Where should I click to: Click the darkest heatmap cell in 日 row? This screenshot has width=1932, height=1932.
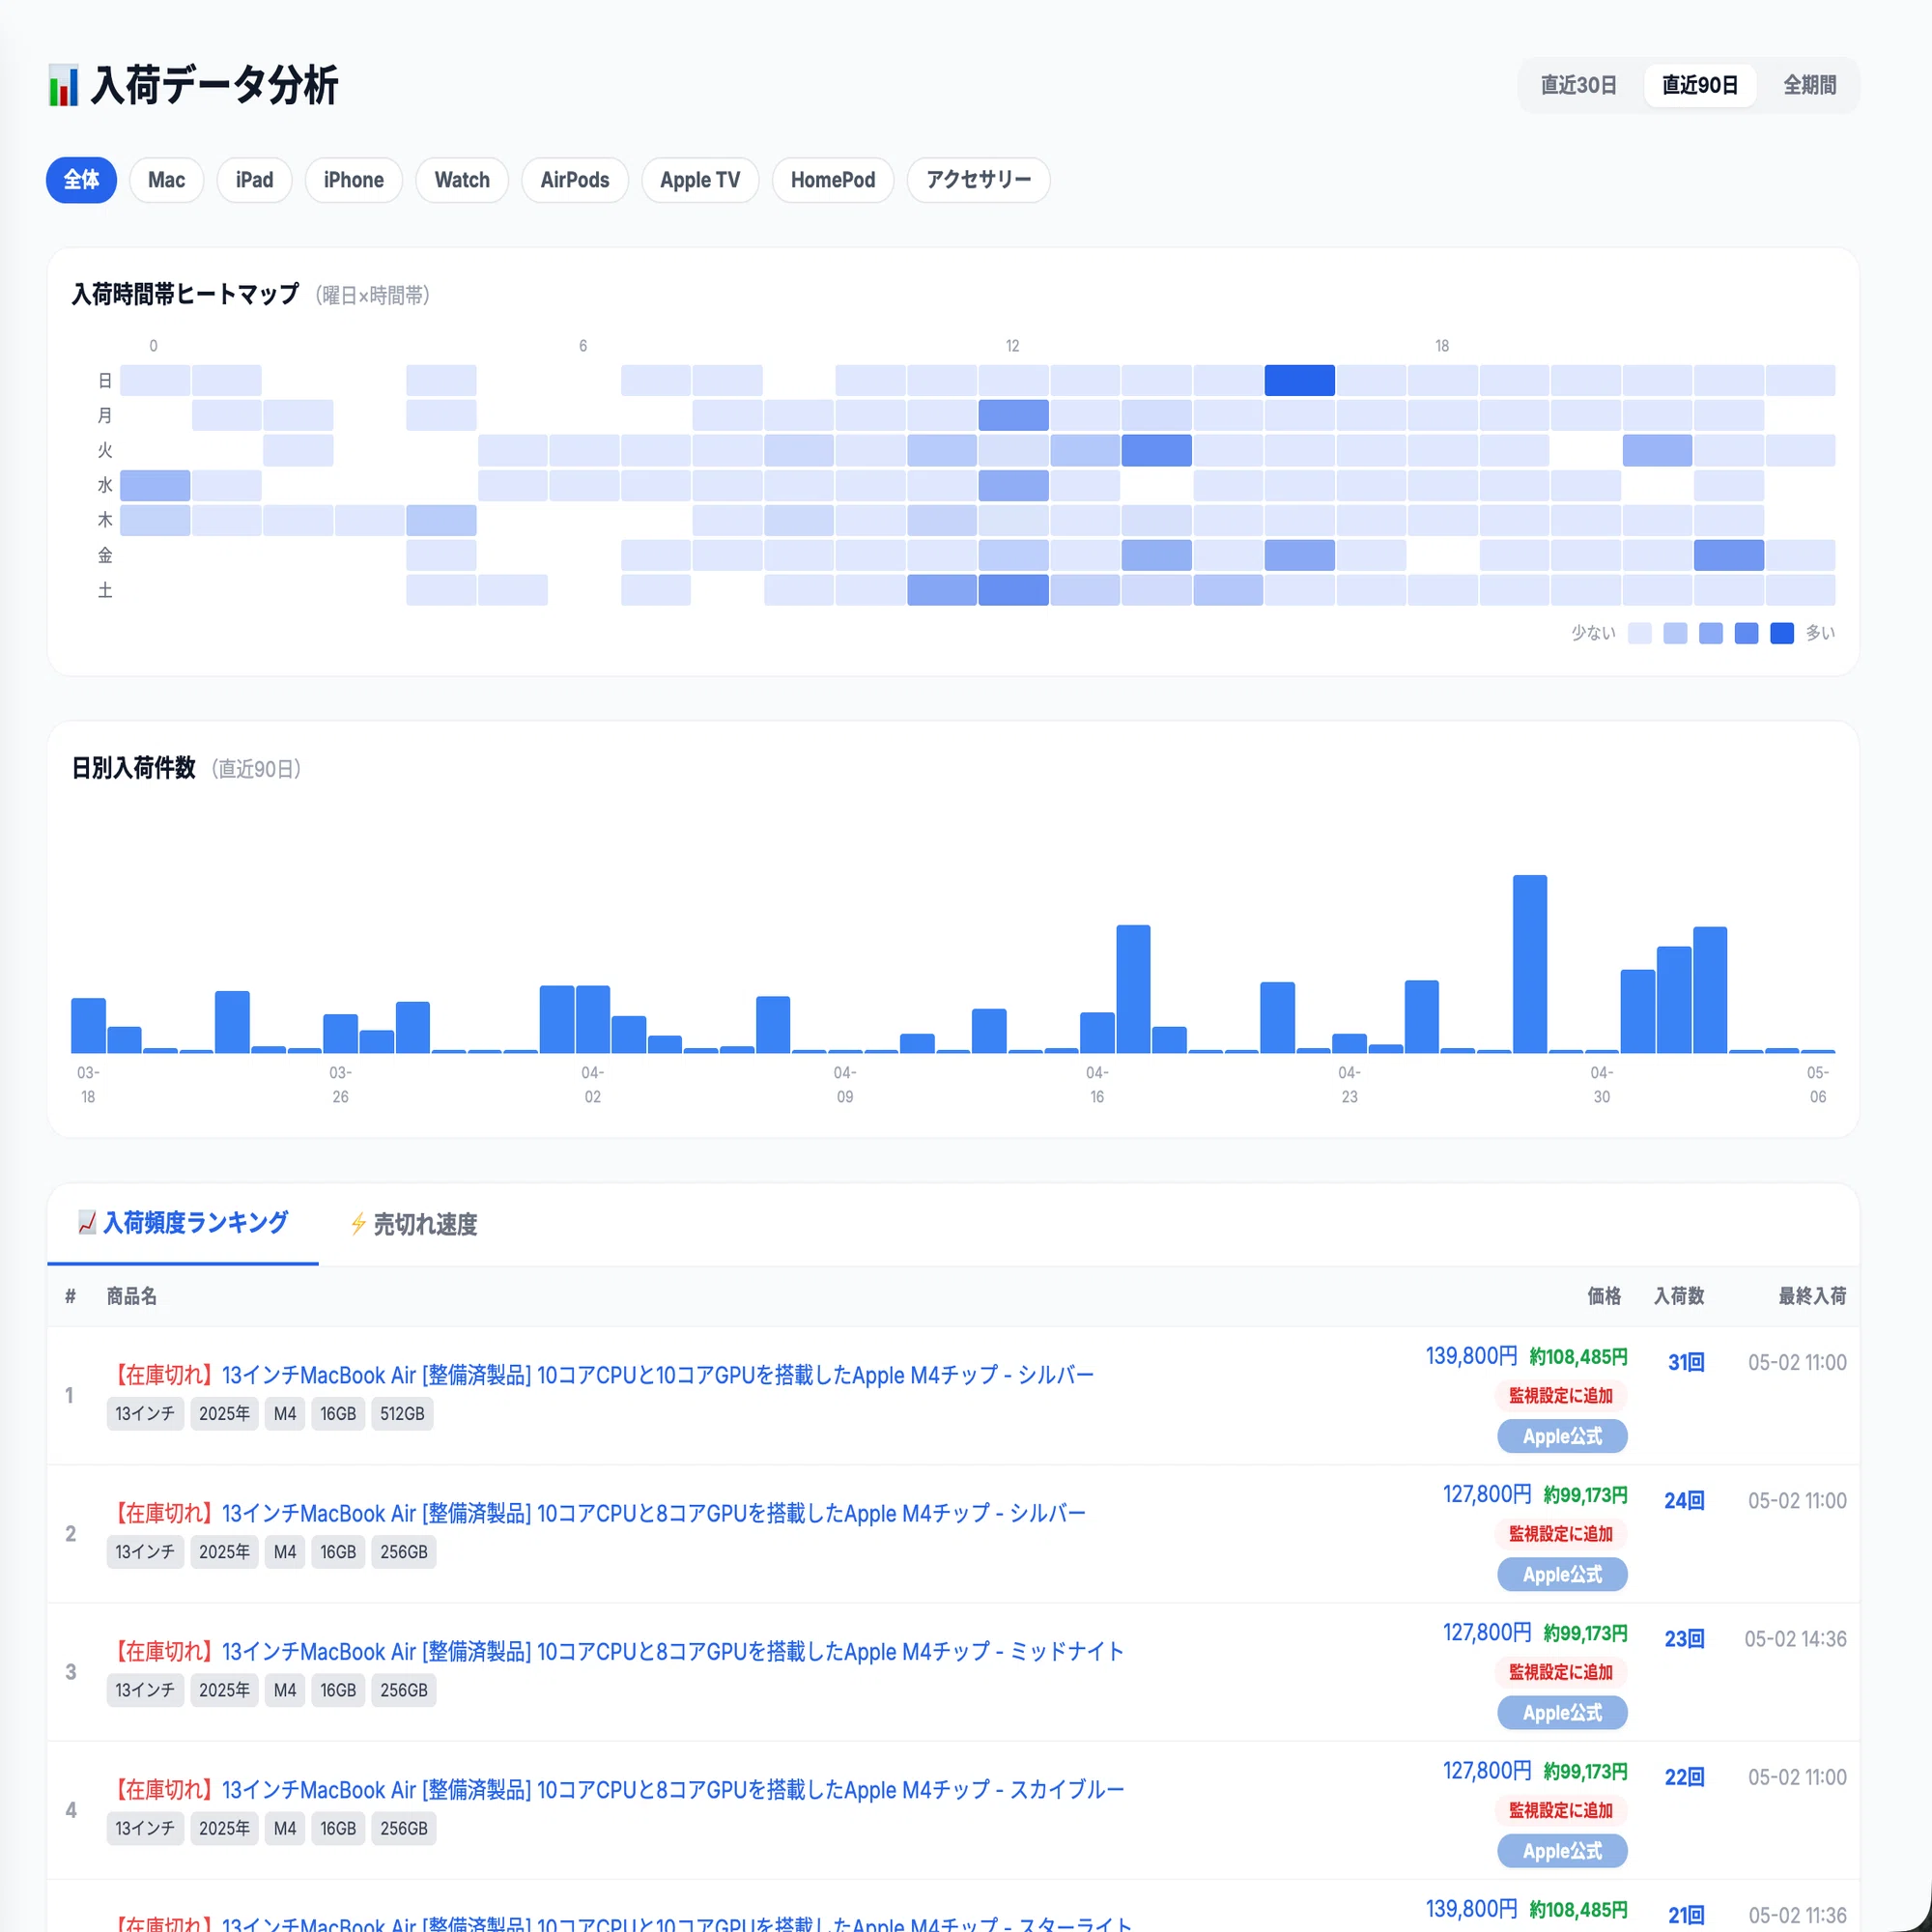coord(1299,380)
